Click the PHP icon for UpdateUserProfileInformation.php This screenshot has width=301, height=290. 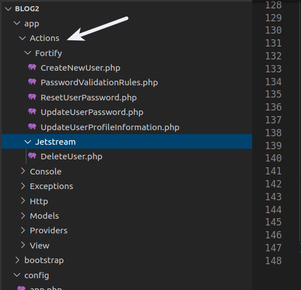point(32,127)
